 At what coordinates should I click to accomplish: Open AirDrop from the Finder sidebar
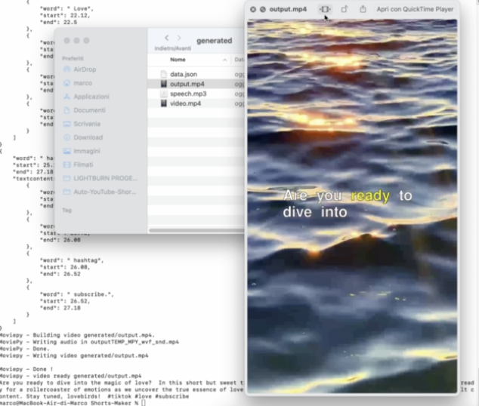coord(84,69)
